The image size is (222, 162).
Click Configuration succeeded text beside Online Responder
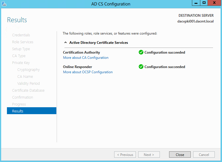click(165, 67)
